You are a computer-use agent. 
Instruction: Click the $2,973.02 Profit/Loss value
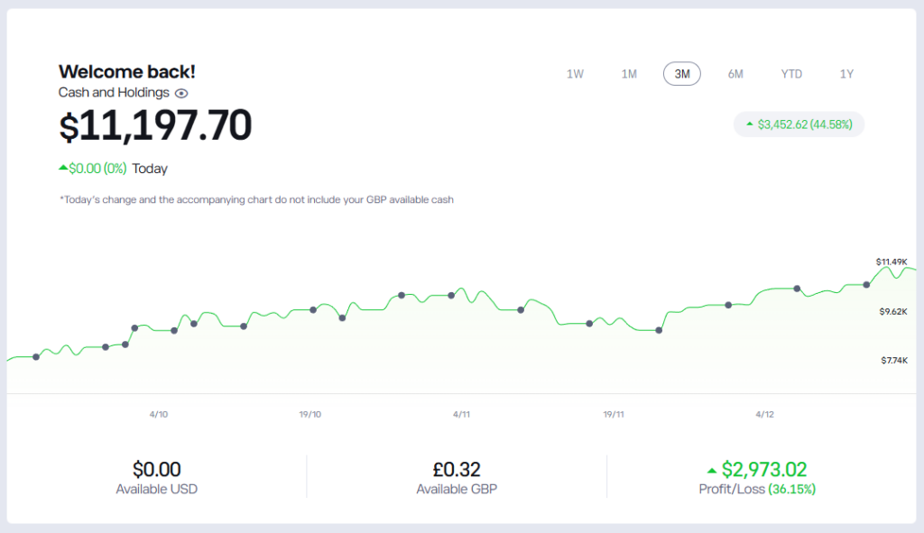coord(763,469)
